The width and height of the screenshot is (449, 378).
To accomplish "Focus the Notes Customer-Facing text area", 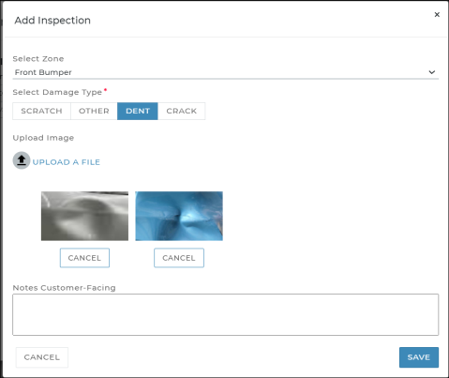I will click(x=225, y=314).
